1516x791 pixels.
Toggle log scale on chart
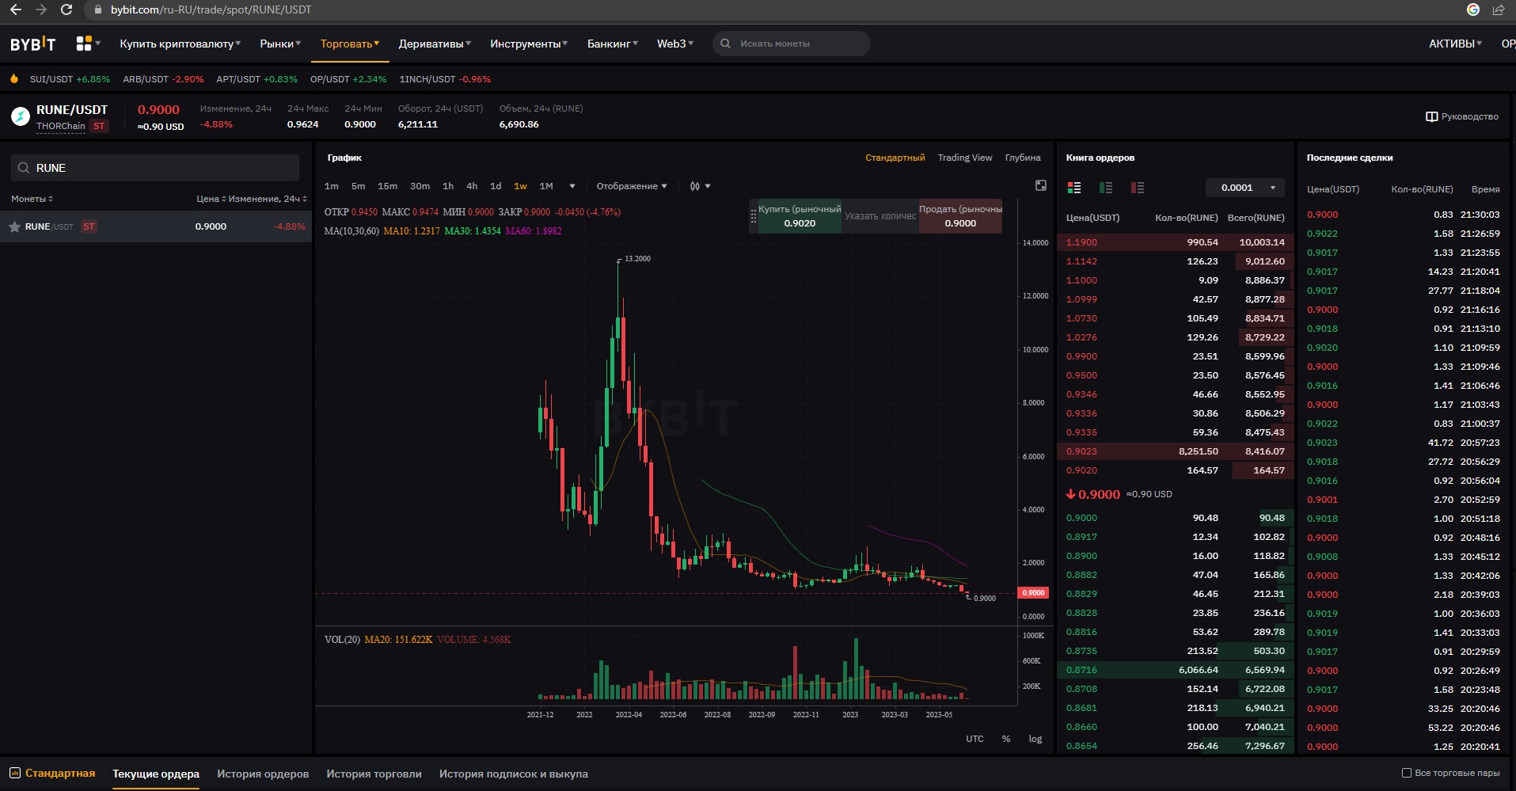pos(1035,739)
